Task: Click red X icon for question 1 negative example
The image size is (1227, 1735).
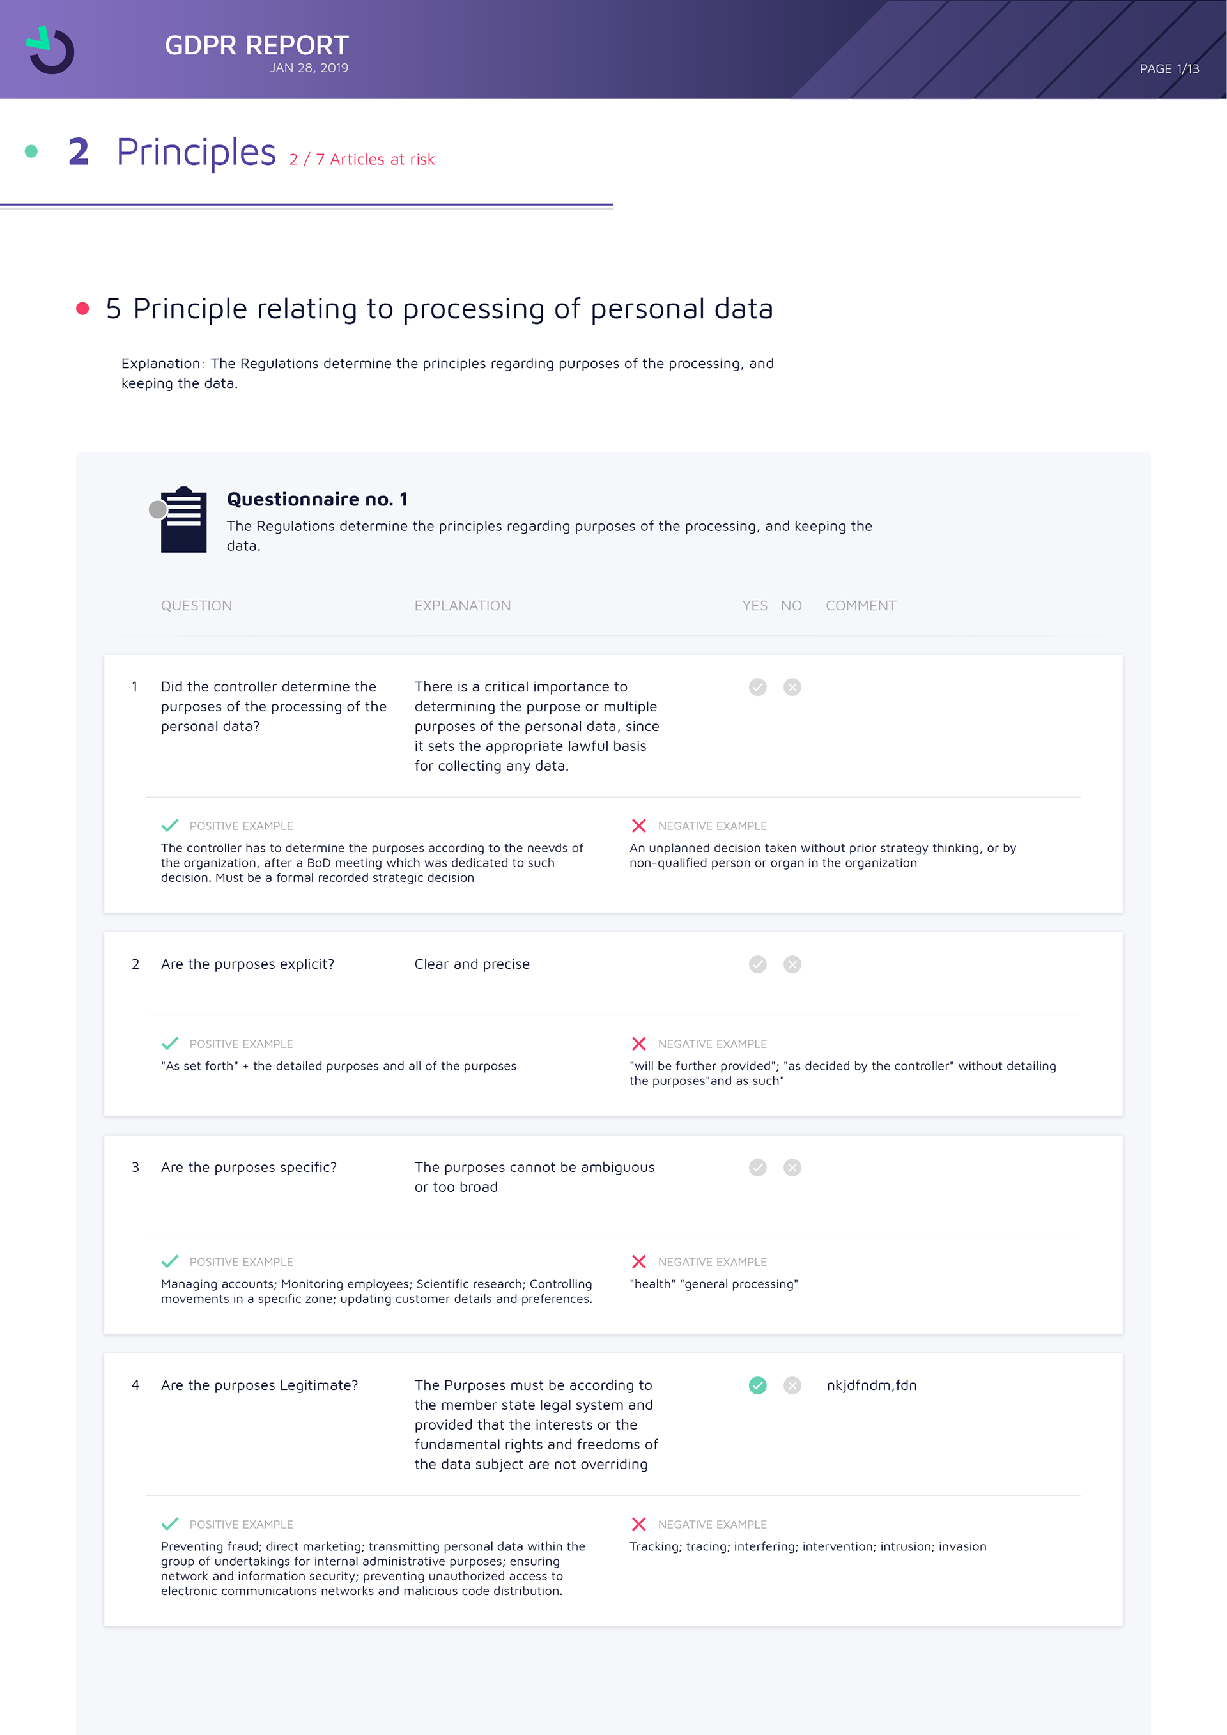Action: coord(638,825)
